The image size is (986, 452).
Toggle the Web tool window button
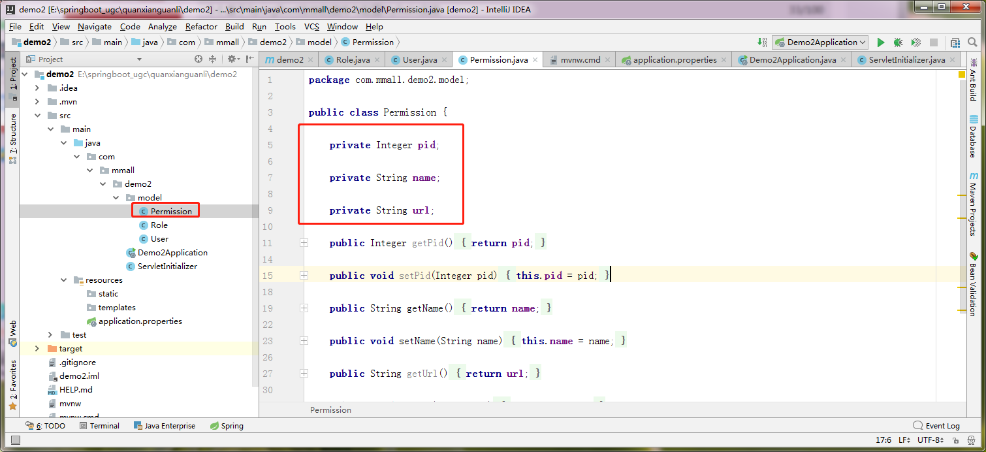pos(12,333)
